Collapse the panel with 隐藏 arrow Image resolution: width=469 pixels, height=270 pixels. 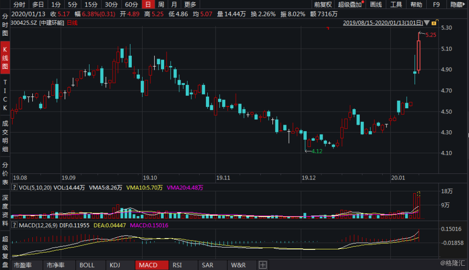(458, 4)
